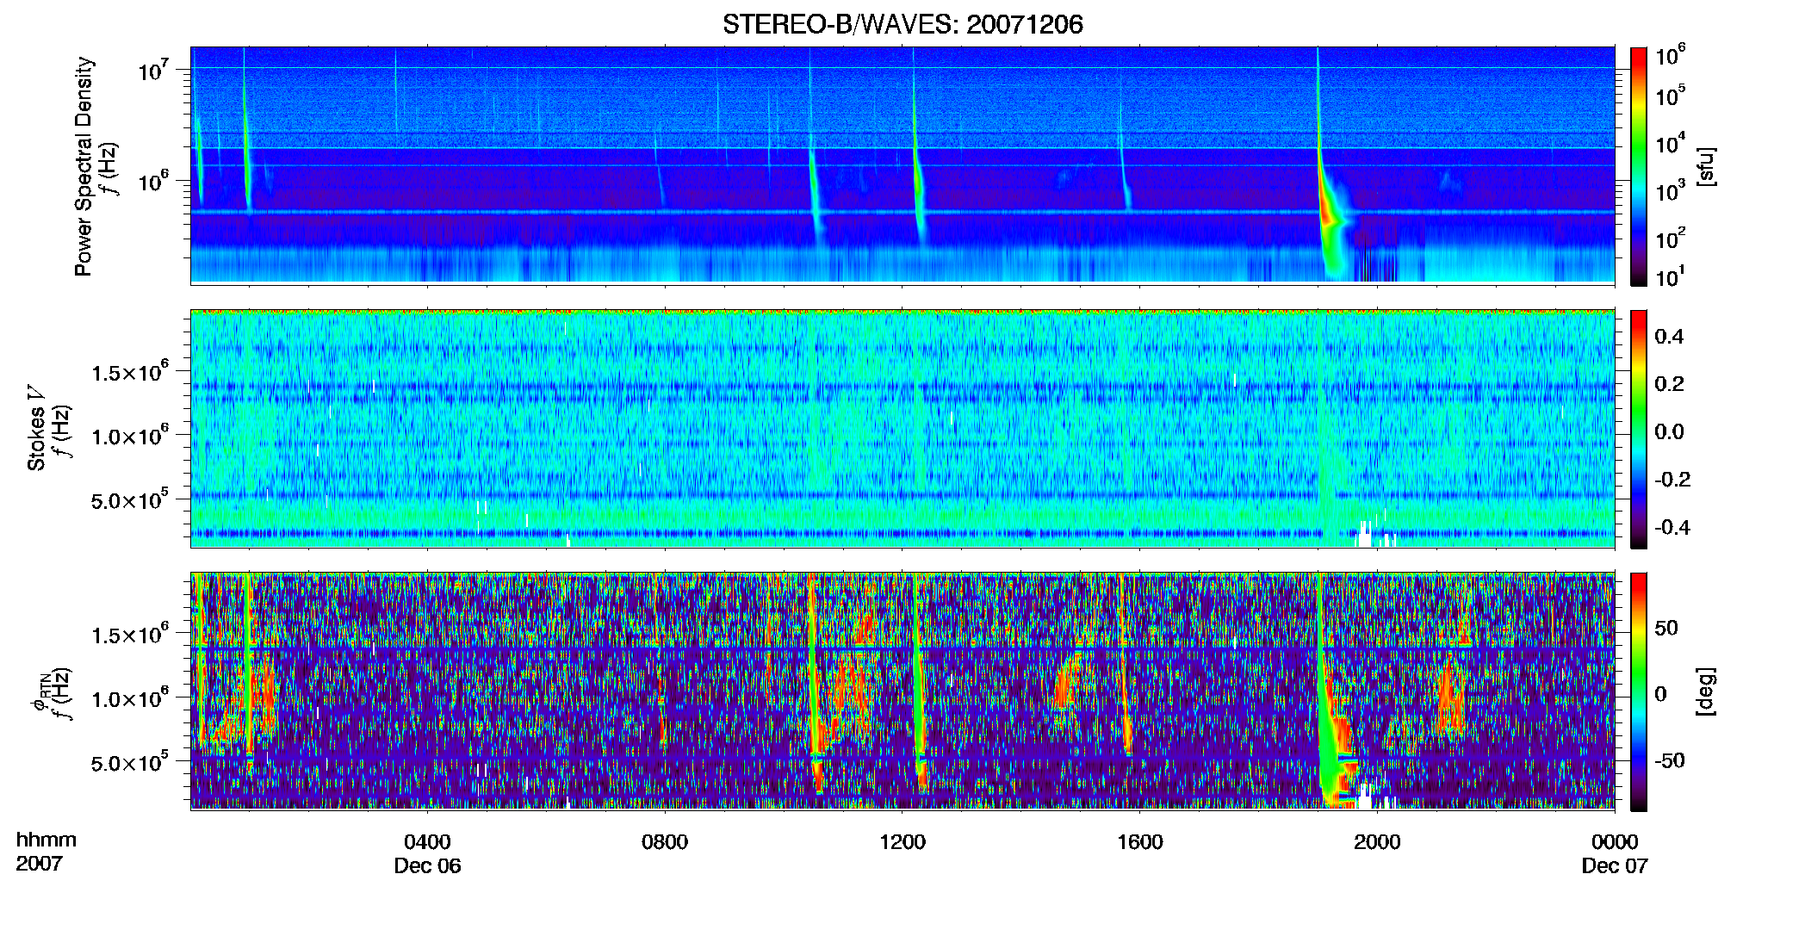Click the Stokes V colorbar
1805x930 pixels.
click(x=1639, y=429)
